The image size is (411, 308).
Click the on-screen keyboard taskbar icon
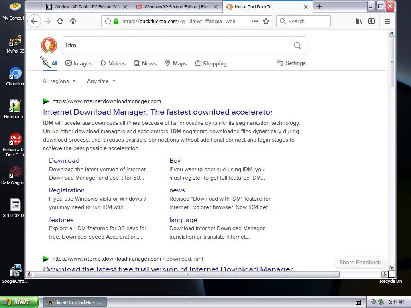359,302
